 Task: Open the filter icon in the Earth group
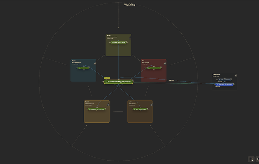(151, 105)
